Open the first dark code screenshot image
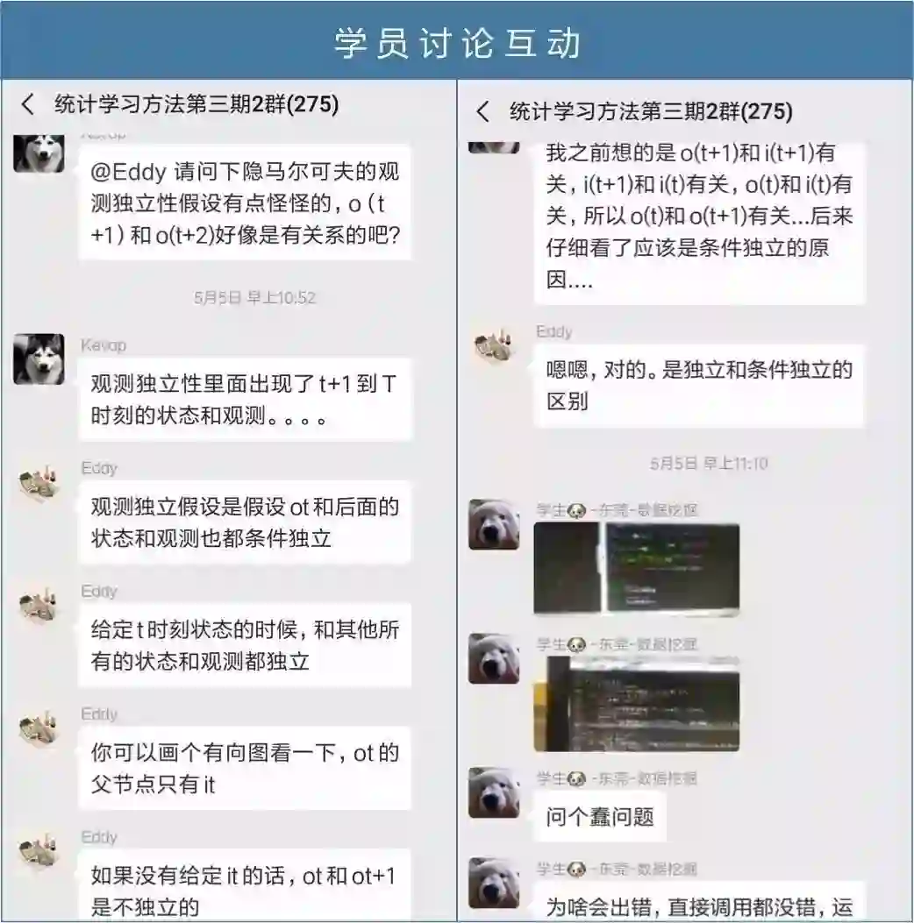The width and height of the screenshot is (914, 923). 636,569
